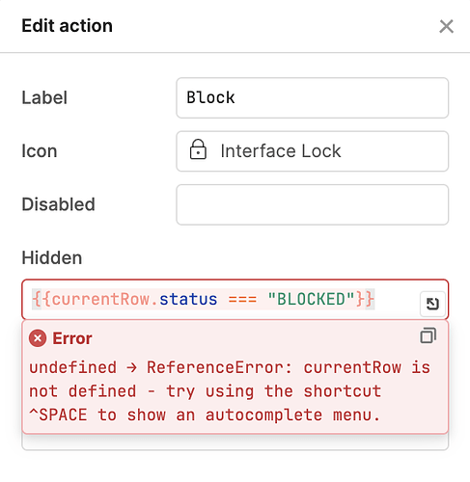Click the ReferenceError message text

(x=230, y=391)
